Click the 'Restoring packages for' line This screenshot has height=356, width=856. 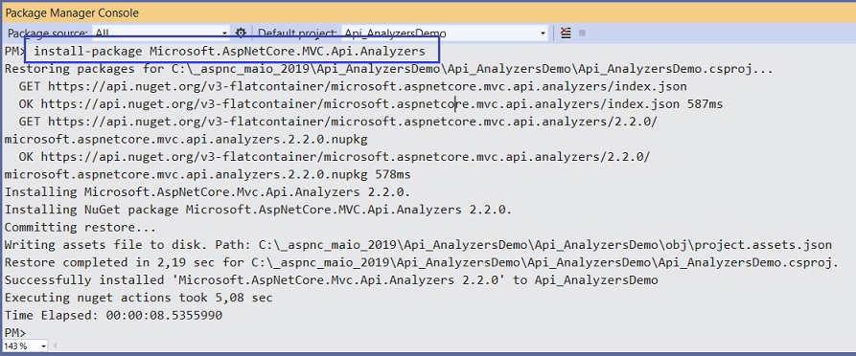pos(388,69)
